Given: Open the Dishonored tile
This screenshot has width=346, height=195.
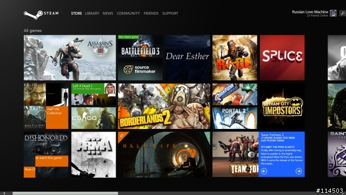Looking at the screenshot, I should 46,154.
